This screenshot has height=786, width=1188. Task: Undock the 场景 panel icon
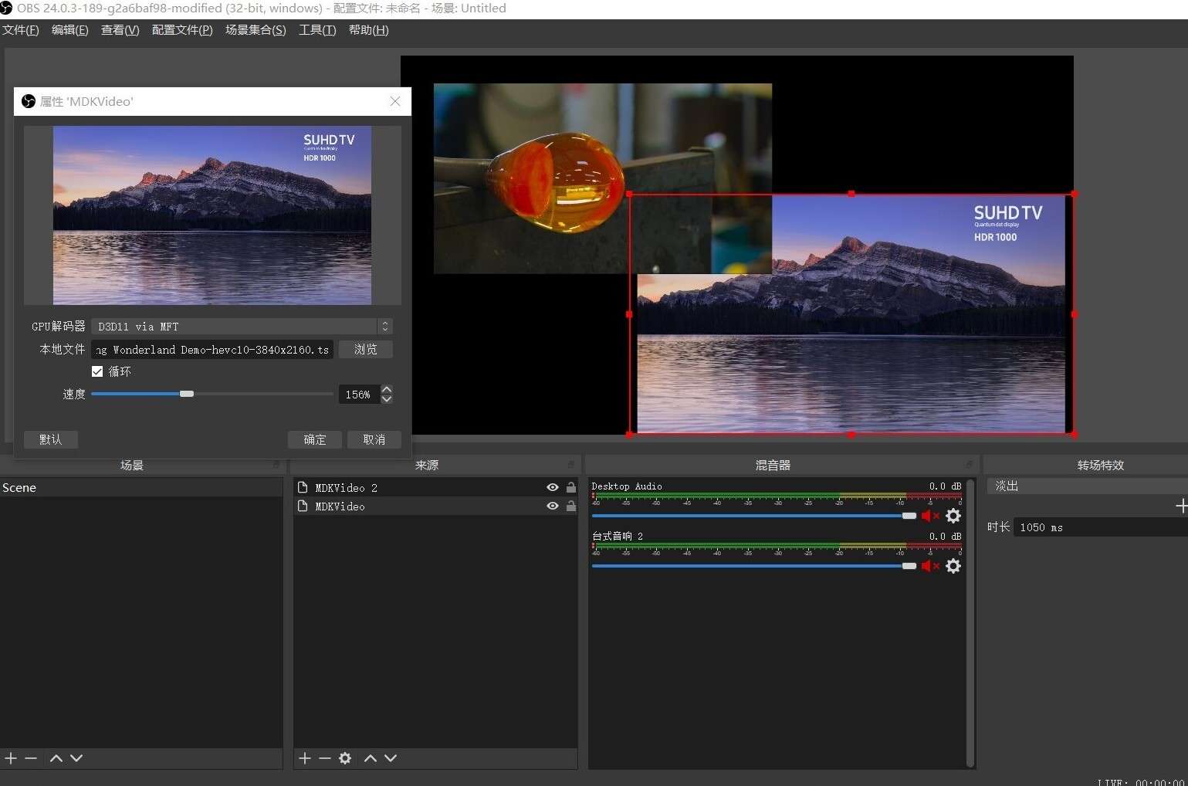point(276,464)
